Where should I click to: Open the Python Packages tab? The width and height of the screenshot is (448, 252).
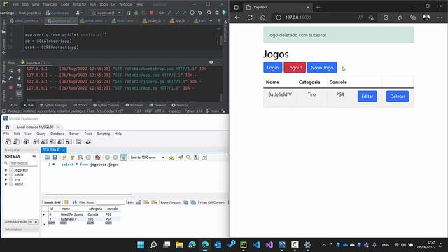point(53,105)
